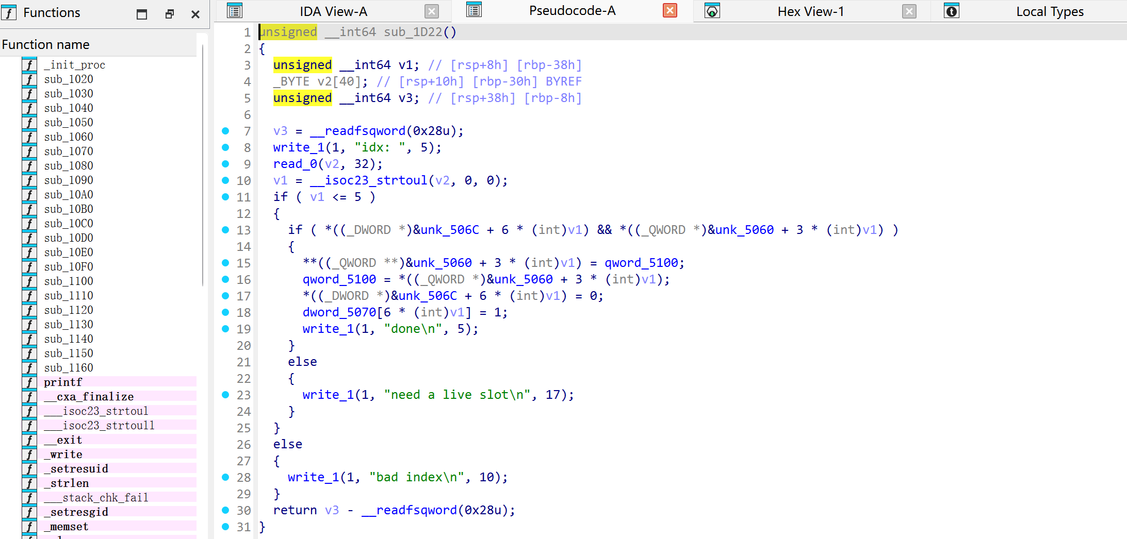Toggle breakpoint dot on line 8

[x=225, y=147]
